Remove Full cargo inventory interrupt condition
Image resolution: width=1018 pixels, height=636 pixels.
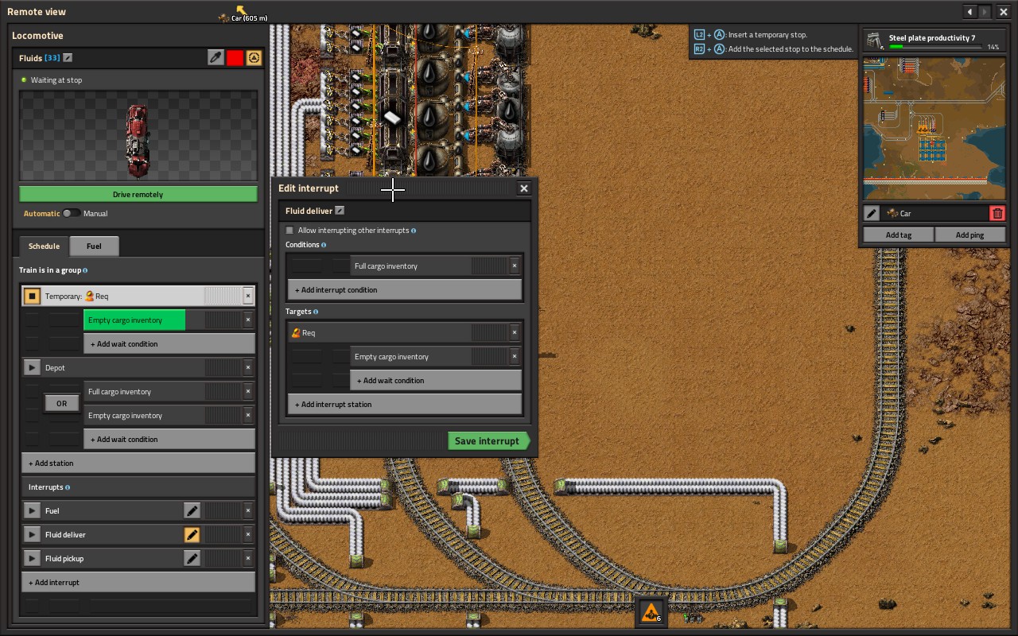[x=515, y=266]
